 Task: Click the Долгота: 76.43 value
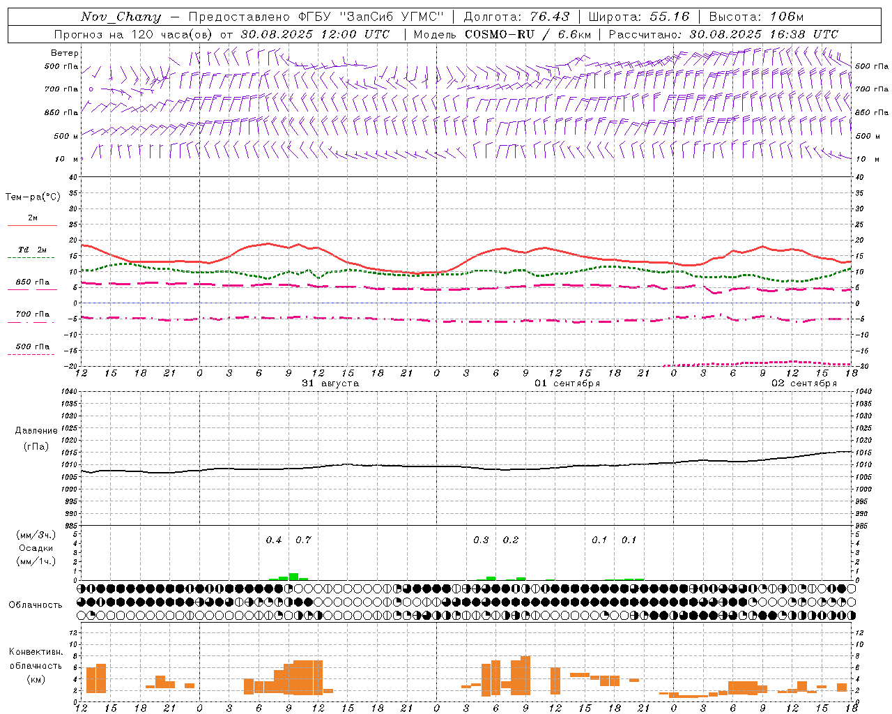pos(516,17)
